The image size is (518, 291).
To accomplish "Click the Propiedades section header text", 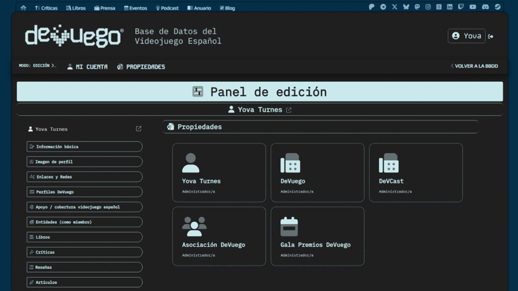I will click(x=199, y=127).
